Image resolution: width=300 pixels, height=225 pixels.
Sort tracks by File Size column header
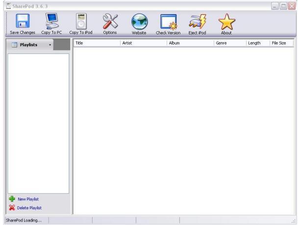click(x=281, y=43)
